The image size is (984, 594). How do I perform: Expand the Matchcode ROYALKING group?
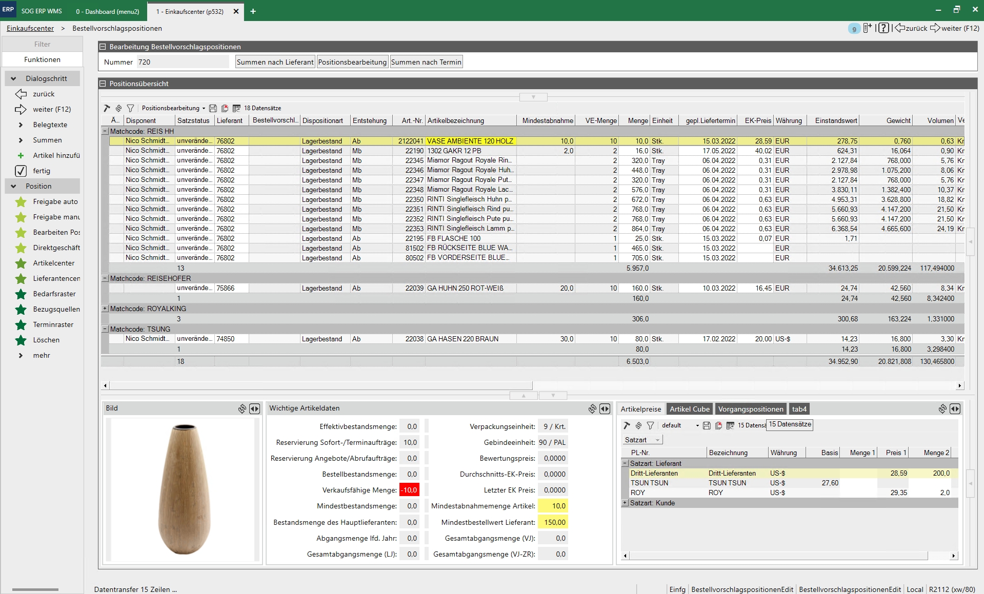point(105,309)
